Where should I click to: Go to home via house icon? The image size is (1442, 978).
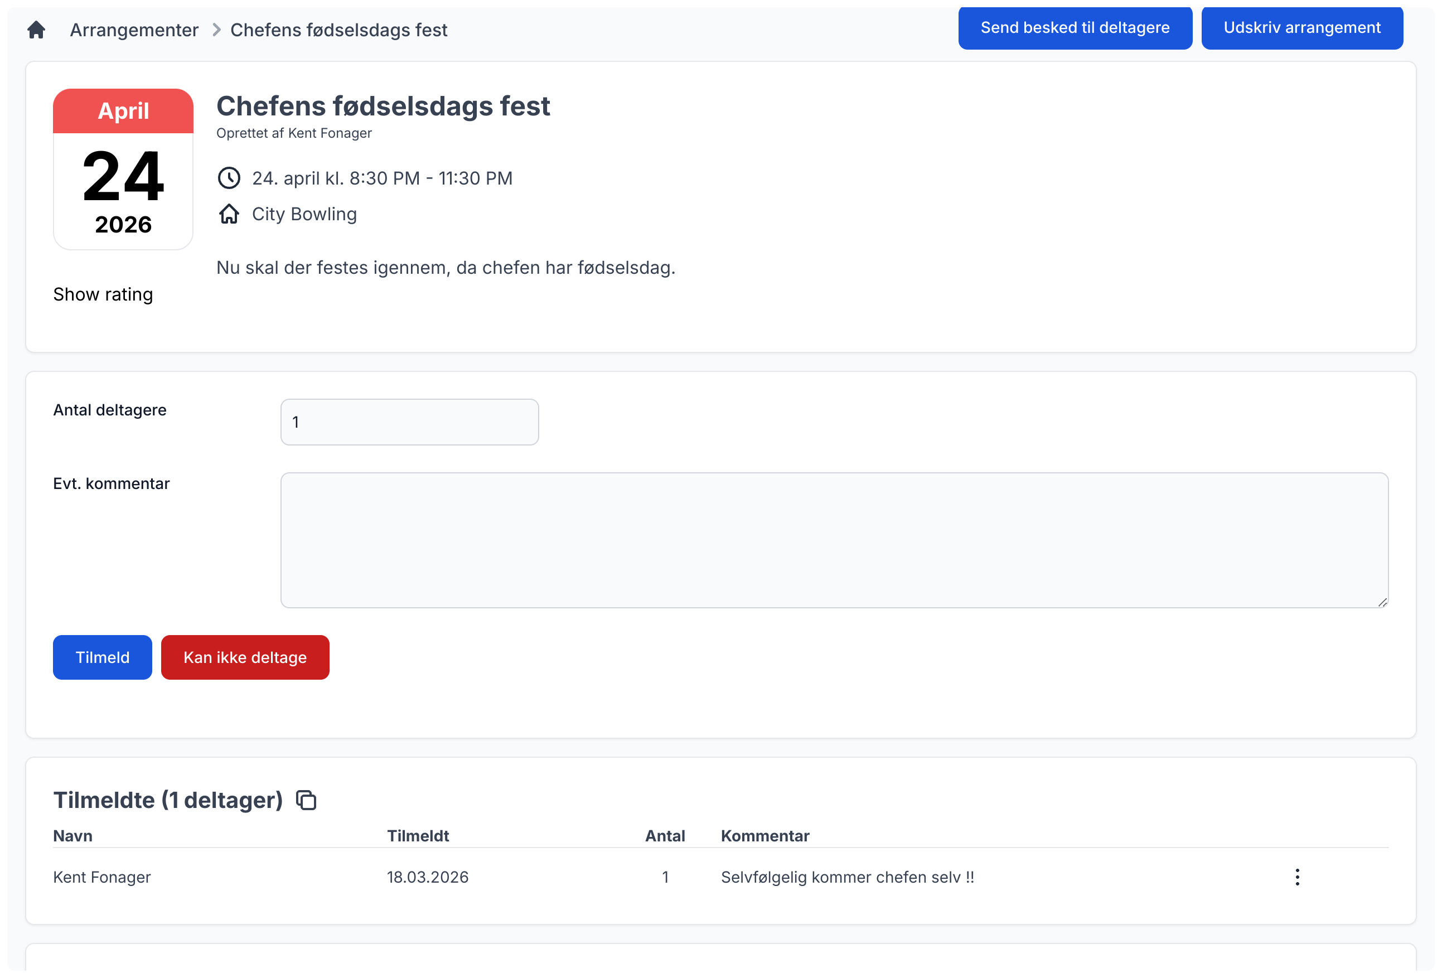click(x=36, y=30)
